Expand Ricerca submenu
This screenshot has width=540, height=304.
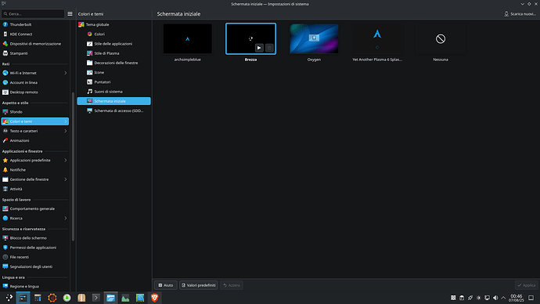click(x=66, y=218)
